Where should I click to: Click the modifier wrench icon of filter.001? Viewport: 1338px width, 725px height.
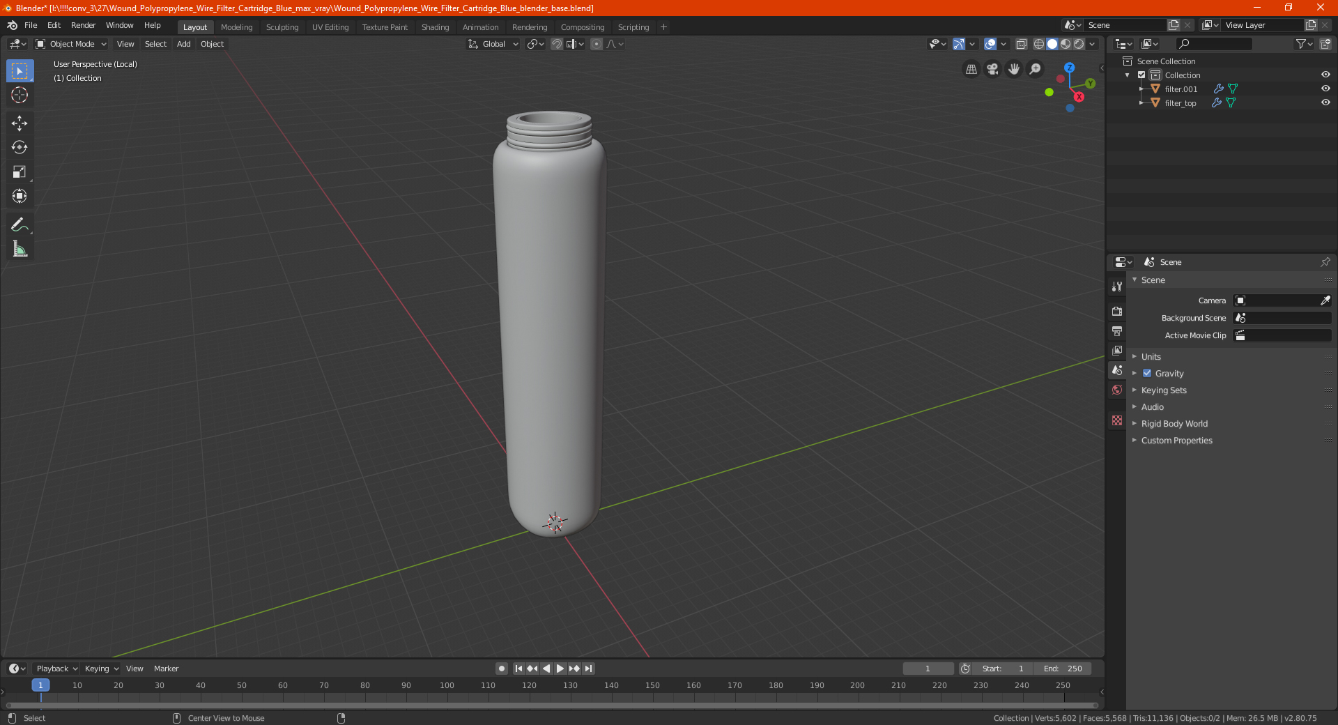(x=1218, y=89)
